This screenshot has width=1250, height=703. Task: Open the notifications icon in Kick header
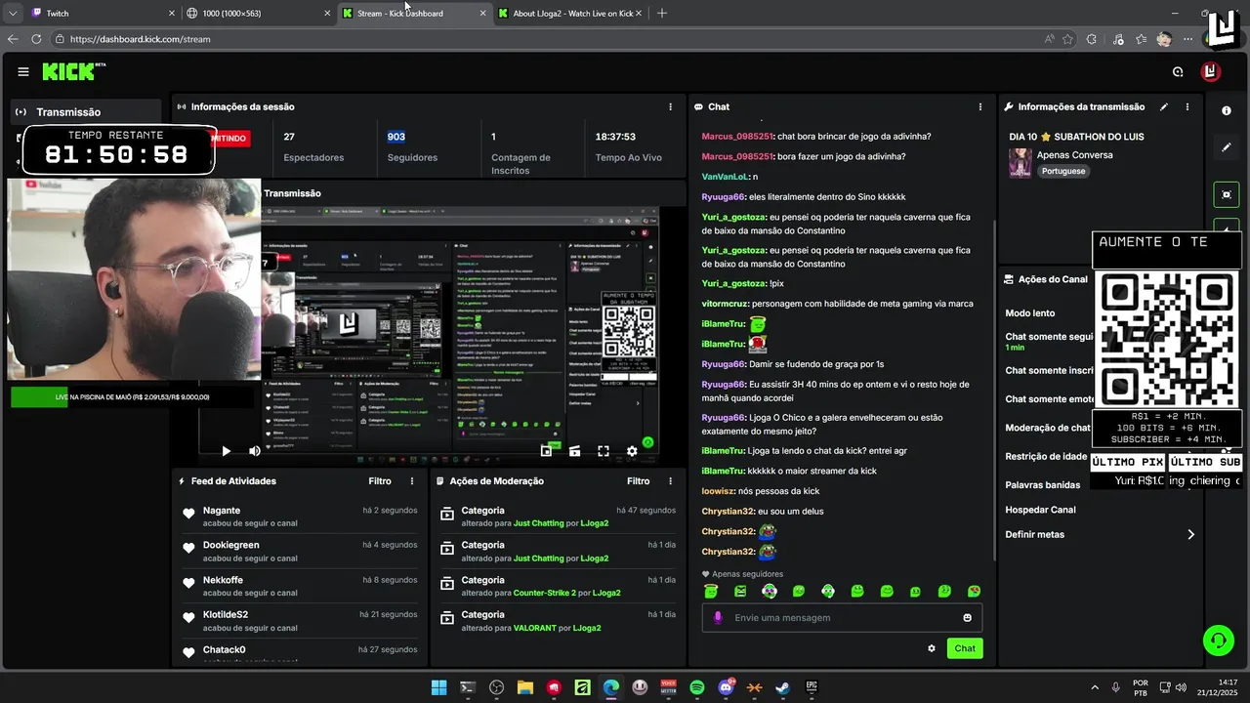1178,71
